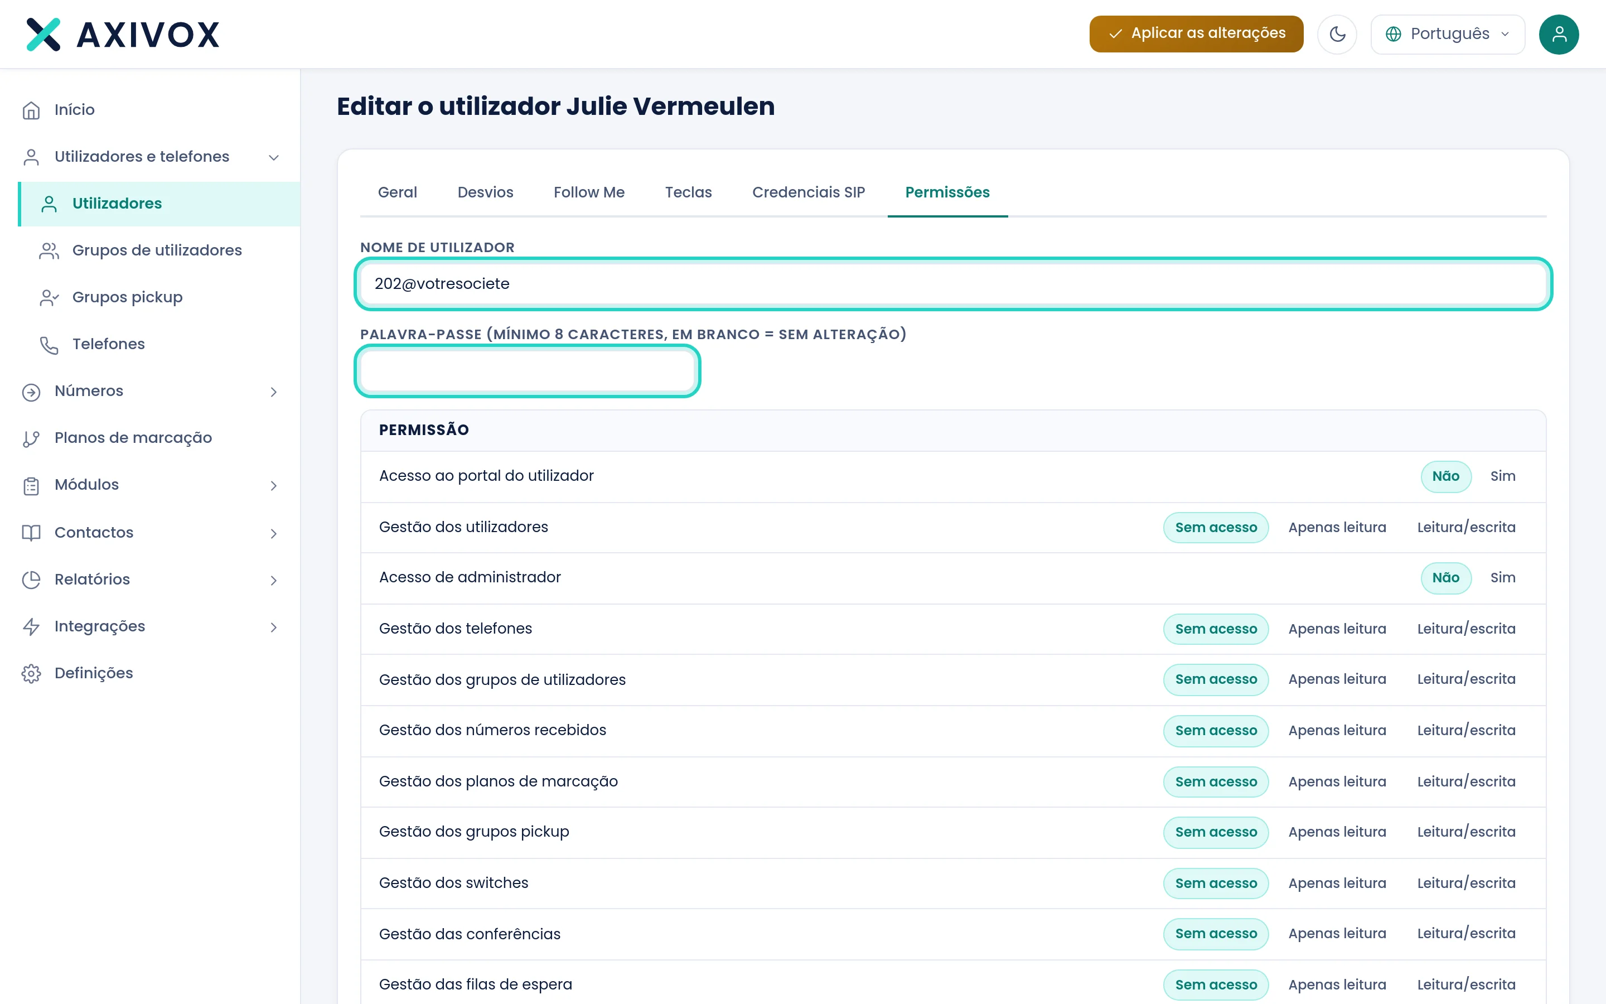The width and height of the screenshot is (1606, 1004).
Task: Focus the Palavra-passe input field
Action: point(527,371)
